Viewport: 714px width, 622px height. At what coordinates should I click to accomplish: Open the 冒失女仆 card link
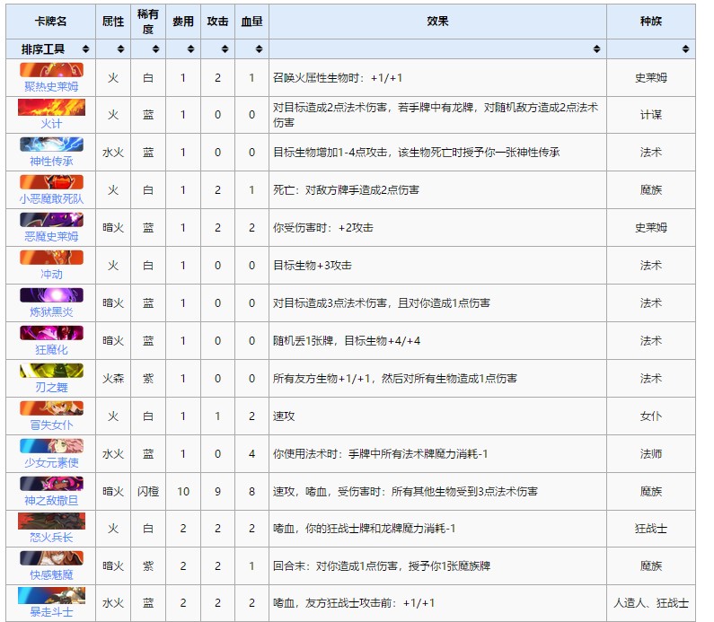[x=50, y=425]
